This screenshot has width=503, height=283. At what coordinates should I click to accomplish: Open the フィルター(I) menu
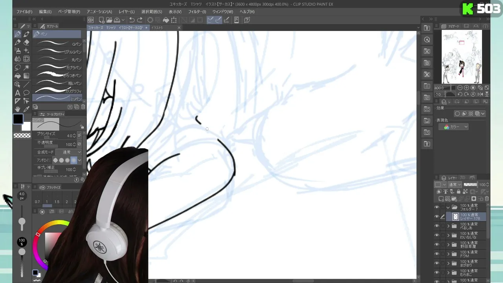(197, 11)
